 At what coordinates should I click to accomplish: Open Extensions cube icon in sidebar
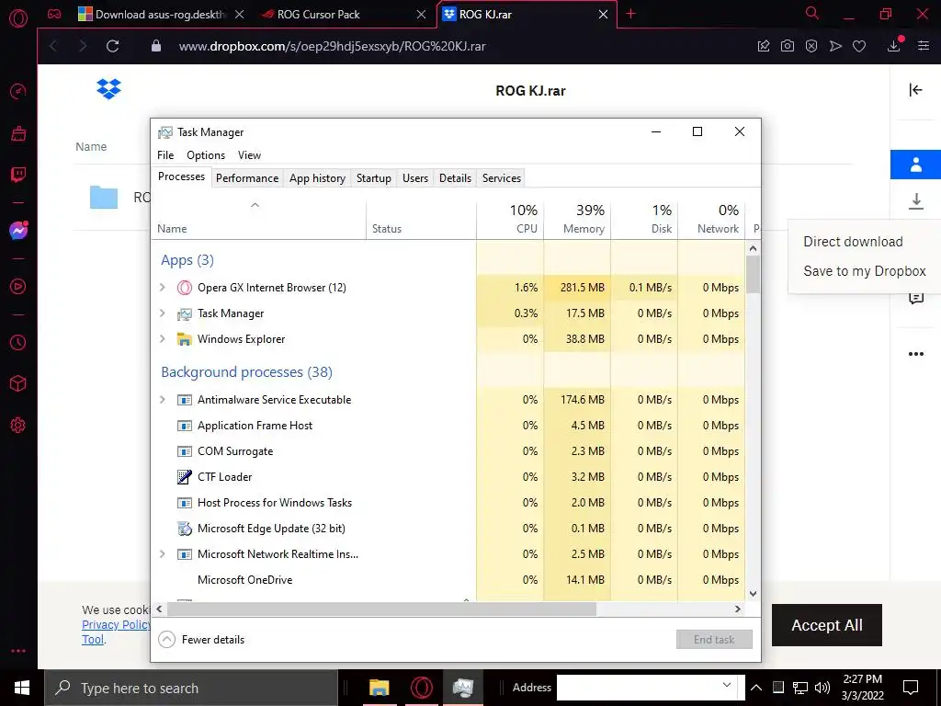click(18, 383)
